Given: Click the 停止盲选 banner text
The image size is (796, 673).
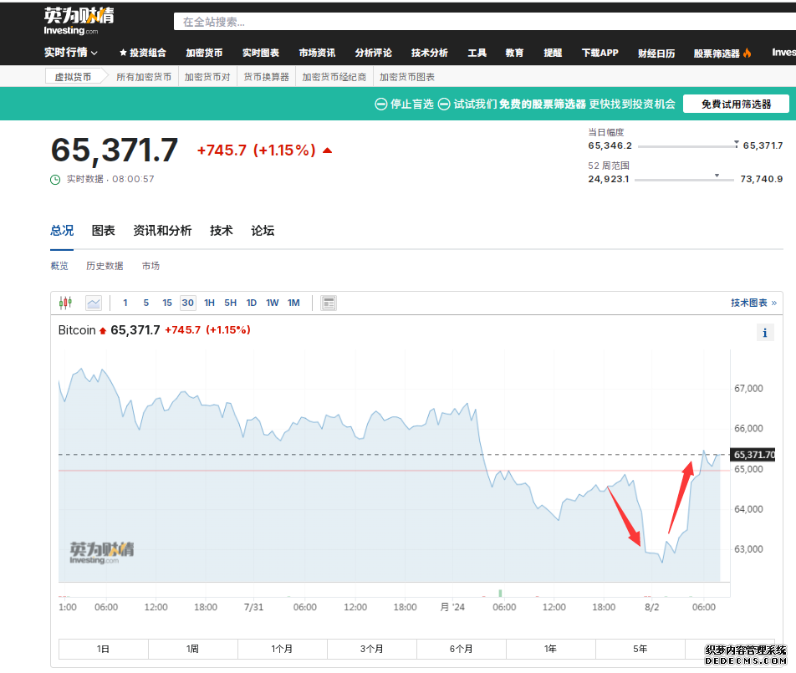Looking at the screenshot, I should pyautogui.click(x=411, y=104).
